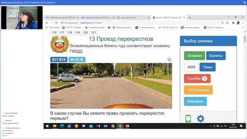Close the go.mywebinar.com tab

point(149,18)
